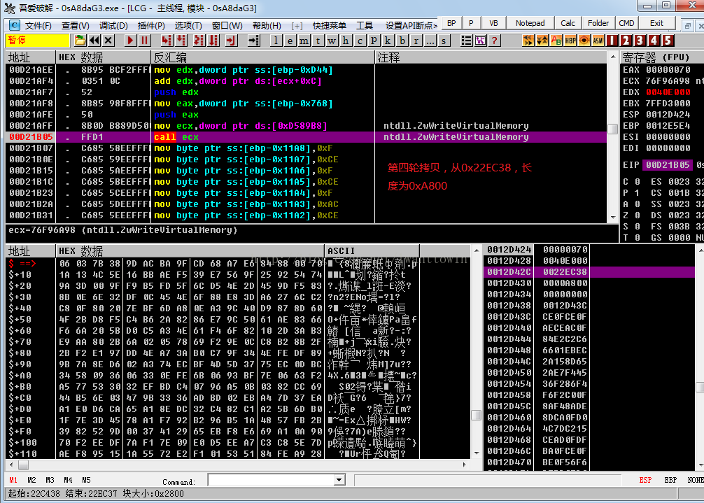Viewport: 704px width, 503px height.
Task: Open the 文件(F) menu
Action: tap(38, 26)
